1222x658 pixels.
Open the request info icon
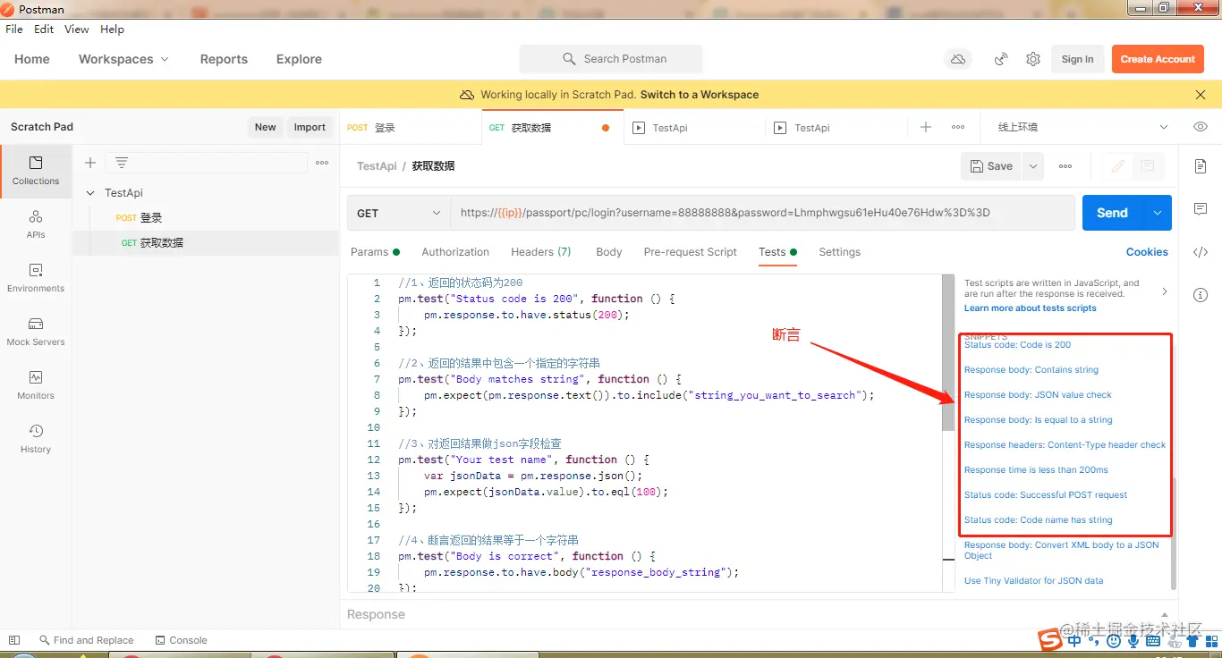1201,295
